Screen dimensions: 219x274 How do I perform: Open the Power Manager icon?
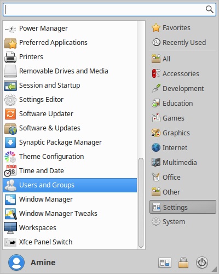point(10,28)
